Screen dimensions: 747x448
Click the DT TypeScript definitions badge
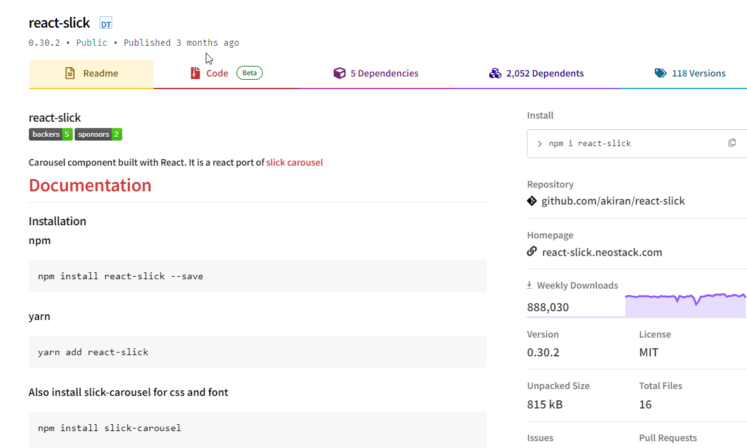coord(106,23)
